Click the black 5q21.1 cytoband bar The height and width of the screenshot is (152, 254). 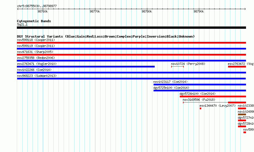click(x=131, y=28)
